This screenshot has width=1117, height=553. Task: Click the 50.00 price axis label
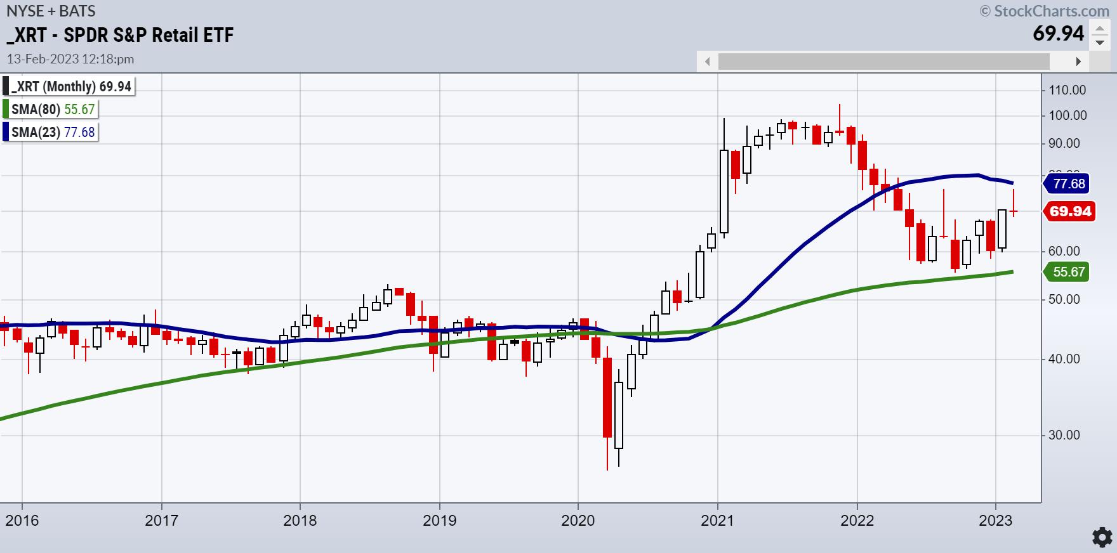coord(1065,299)
